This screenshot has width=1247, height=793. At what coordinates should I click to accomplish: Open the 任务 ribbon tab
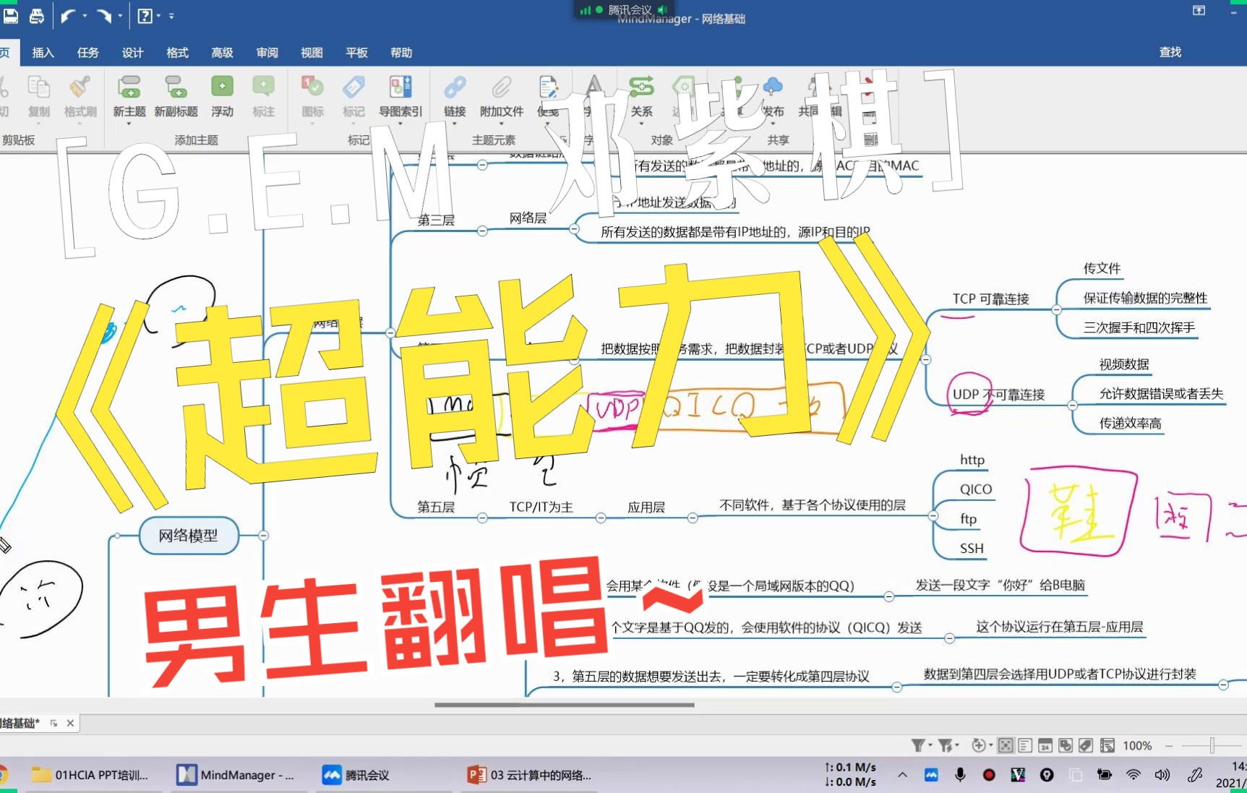[87, 52]
